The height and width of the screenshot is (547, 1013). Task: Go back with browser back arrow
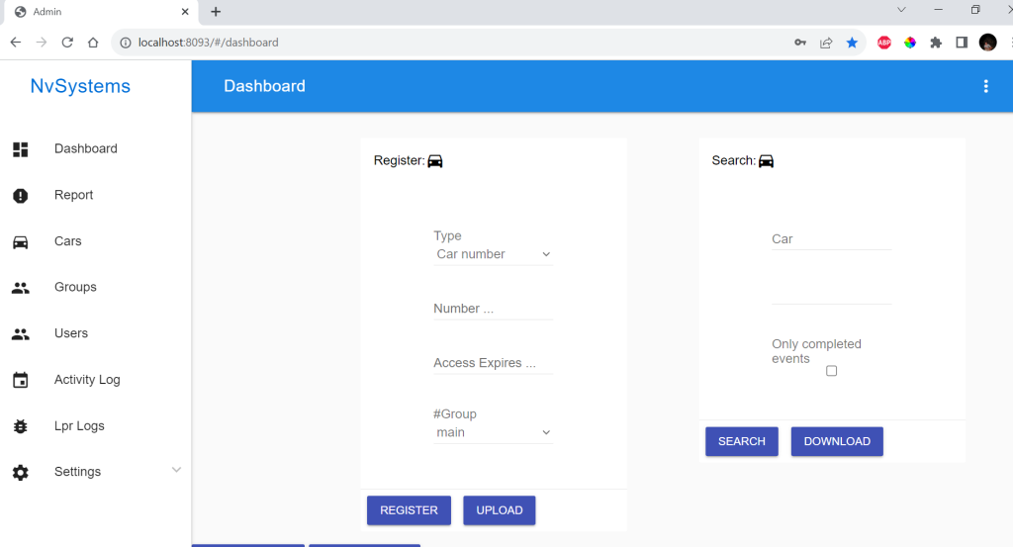click(16, 42)
